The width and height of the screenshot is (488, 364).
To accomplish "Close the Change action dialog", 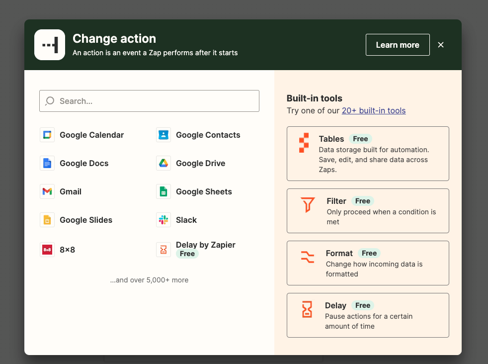I will pyautogui.click(x=441, y=45).
